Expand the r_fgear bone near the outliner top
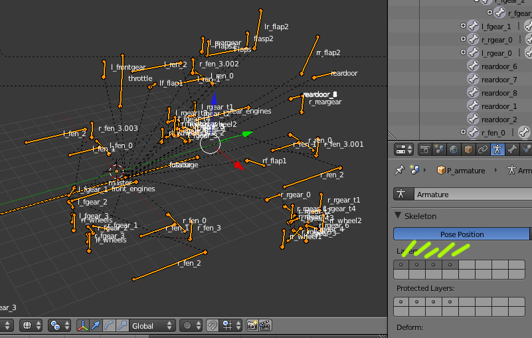Screen dimensions: 532x338 [x=489, y=13]
